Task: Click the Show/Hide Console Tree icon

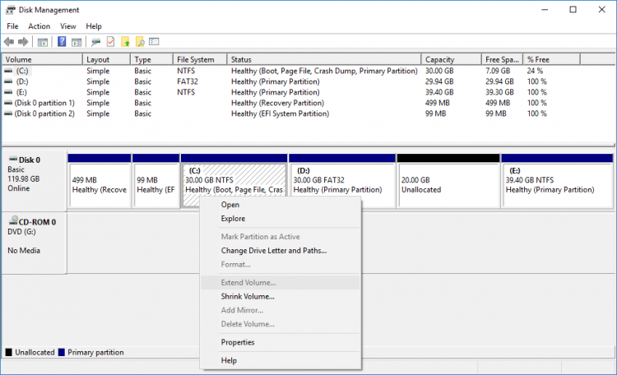Action: coord(43,42)
